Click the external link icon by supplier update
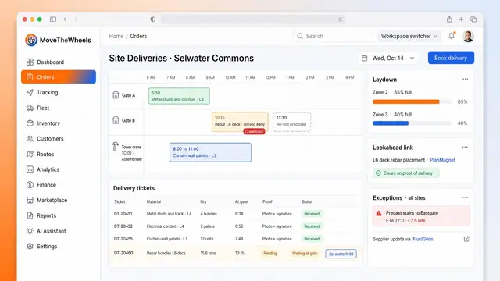This screenshot has width=500, height=281. tap(466, 239)
